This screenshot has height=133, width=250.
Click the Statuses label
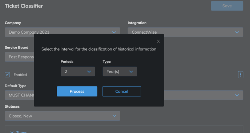[x=12, y=107]
